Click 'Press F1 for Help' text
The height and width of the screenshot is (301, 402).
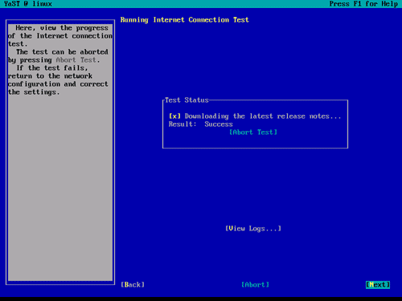(363, 4)
